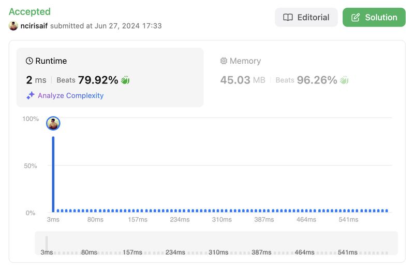
Task: Click ncirisaif's avatar beside the username
Action: click(x=13, y=26)
